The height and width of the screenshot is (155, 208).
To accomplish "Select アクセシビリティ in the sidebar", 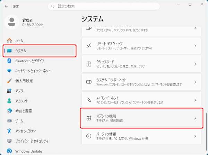I will pyautogui.click(x=40, y=131).
